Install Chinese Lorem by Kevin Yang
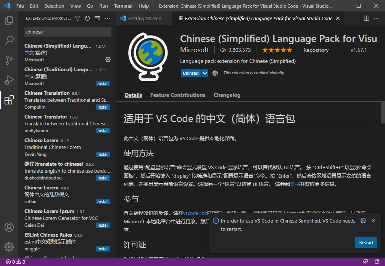The width and height of the screenshot is (385, 266). 103,154
